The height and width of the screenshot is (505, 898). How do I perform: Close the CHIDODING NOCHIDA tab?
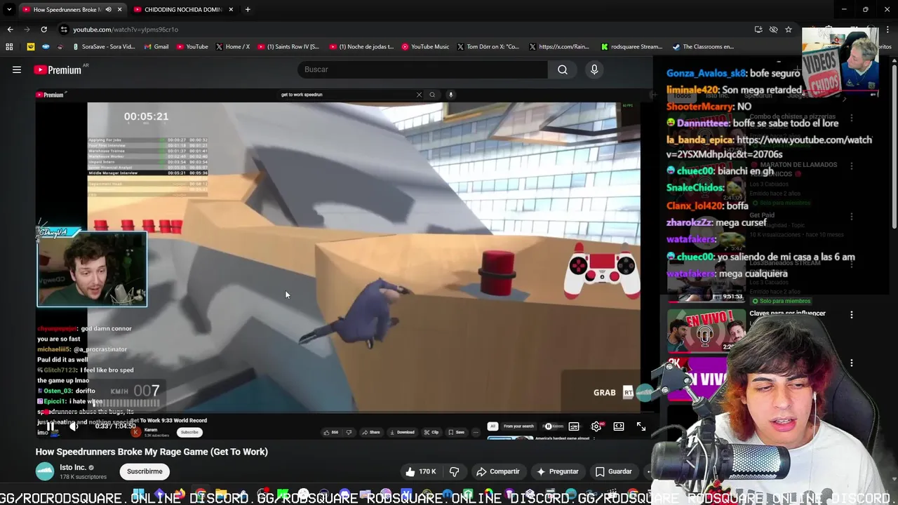(231, 10)
